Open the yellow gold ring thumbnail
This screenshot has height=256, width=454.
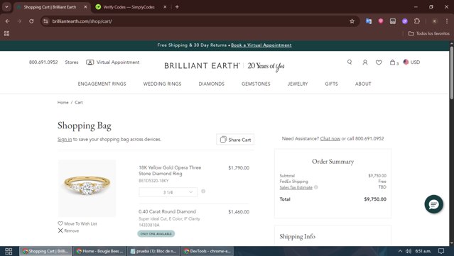point(87,188)
